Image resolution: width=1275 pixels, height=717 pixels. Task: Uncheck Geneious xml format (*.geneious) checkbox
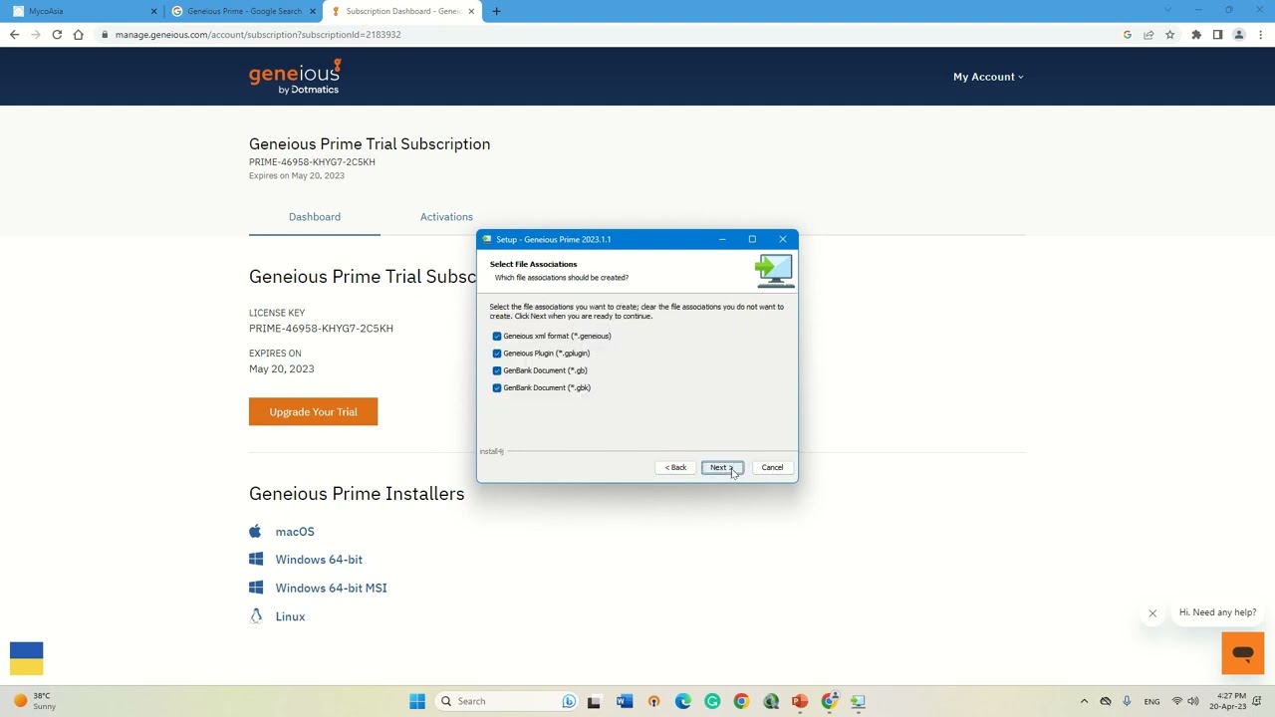(497, 336)
